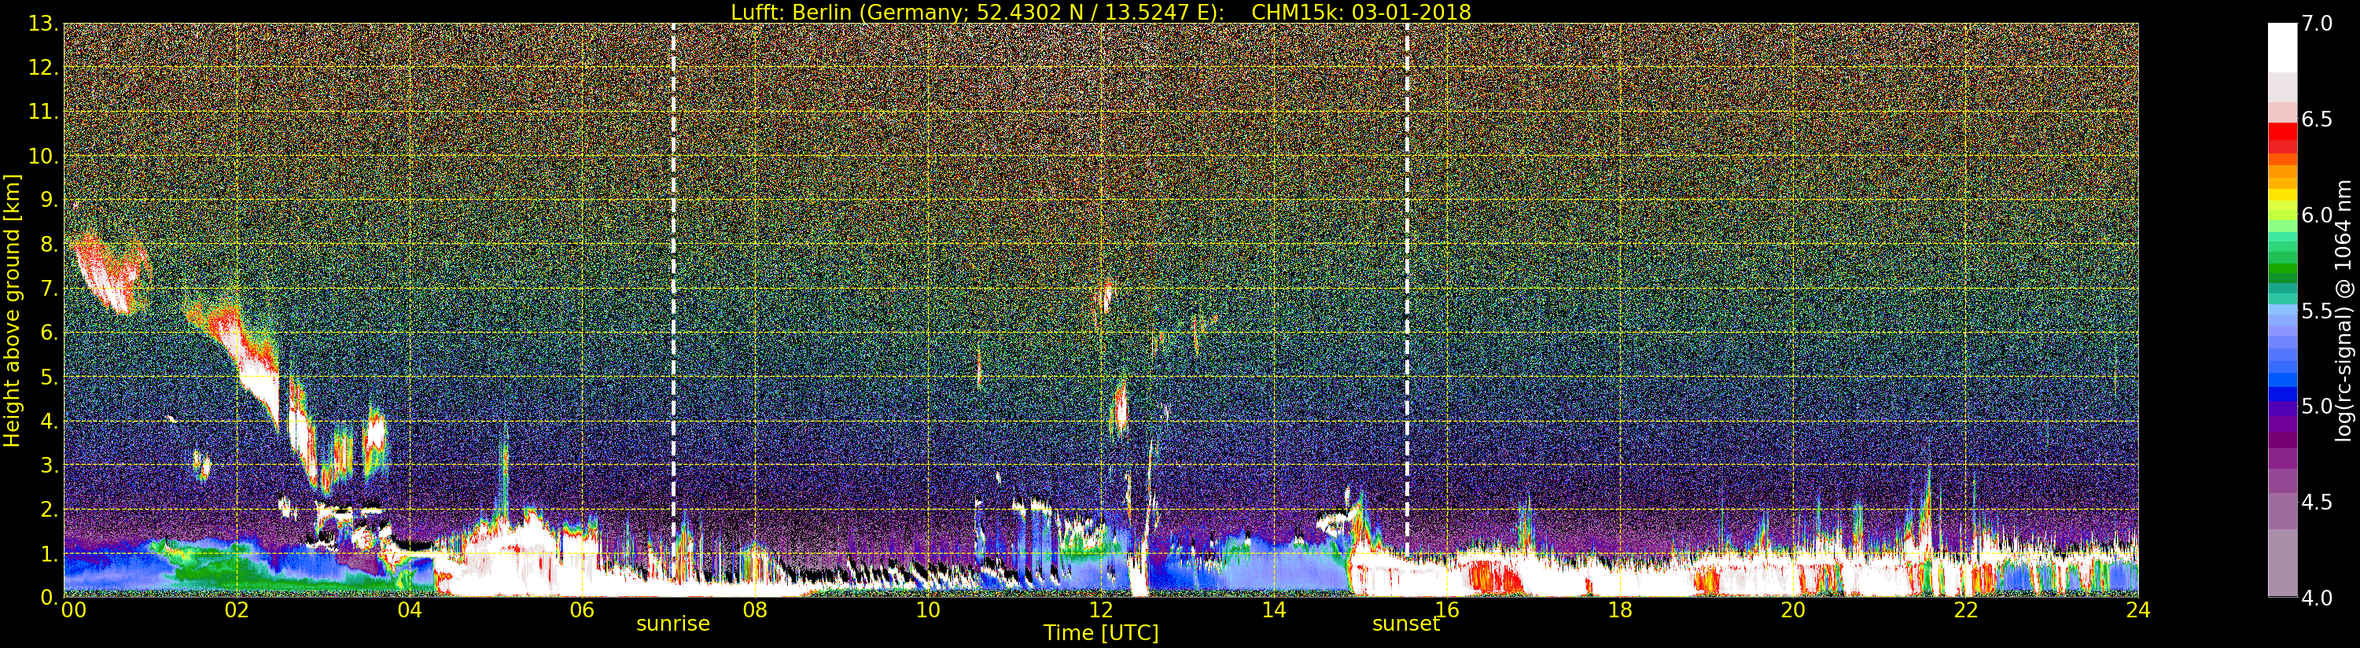The height and width of the screenshot is (648, 2360).
Task: Click the time axis tick label '24'
Action: pos(2138,610)
